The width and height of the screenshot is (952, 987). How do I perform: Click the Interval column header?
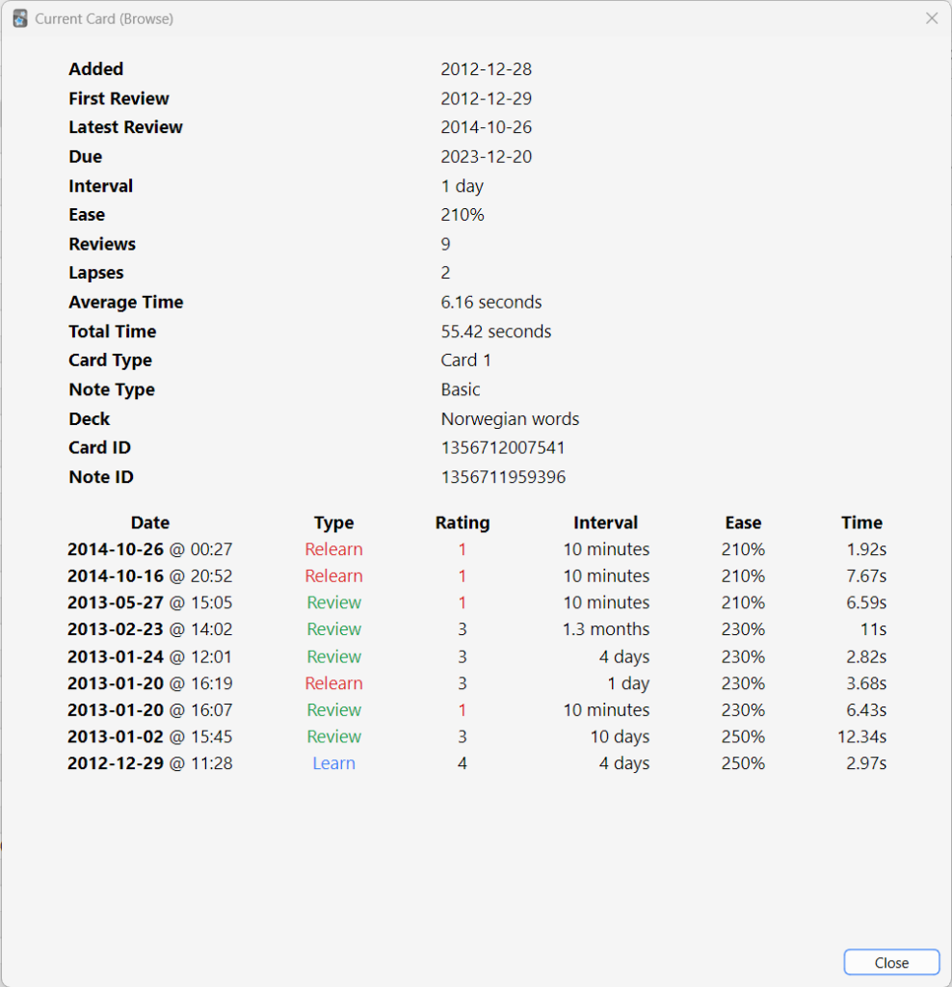click(x=605, y=522)
